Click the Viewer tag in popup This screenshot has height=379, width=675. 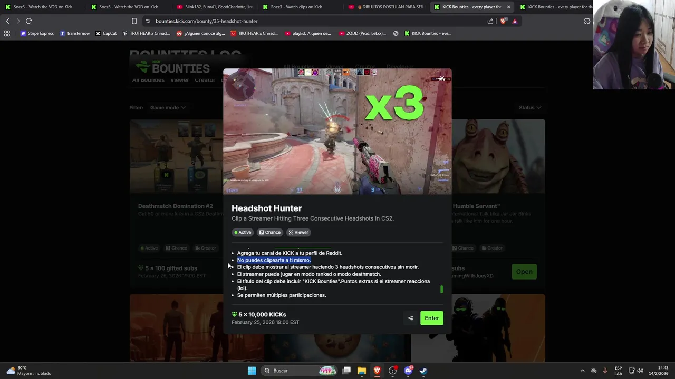(298, 232)
